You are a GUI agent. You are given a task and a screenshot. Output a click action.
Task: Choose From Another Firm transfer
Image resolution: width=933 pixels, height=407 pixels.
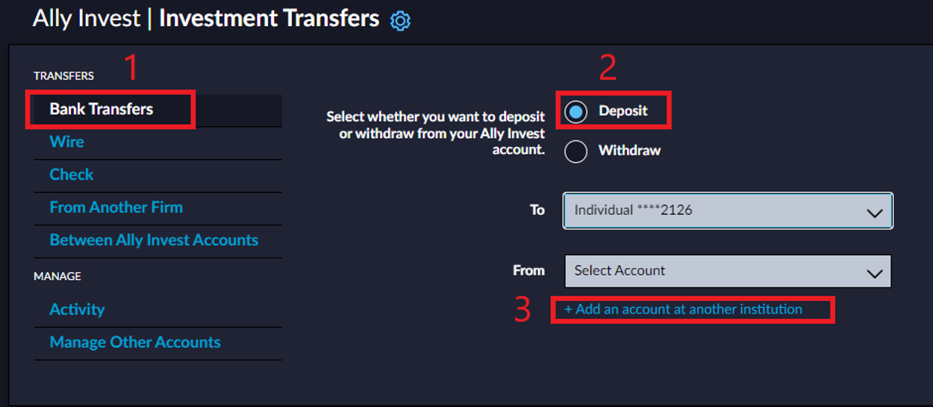point(116,208)
